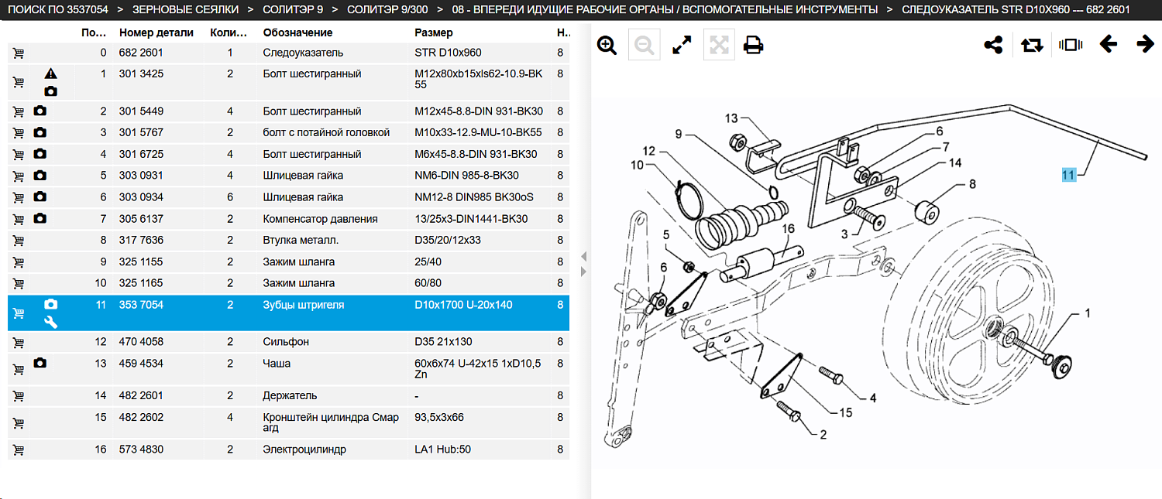Open breadcrumb ПОИСК ПО 3537054

coord(58,10)
